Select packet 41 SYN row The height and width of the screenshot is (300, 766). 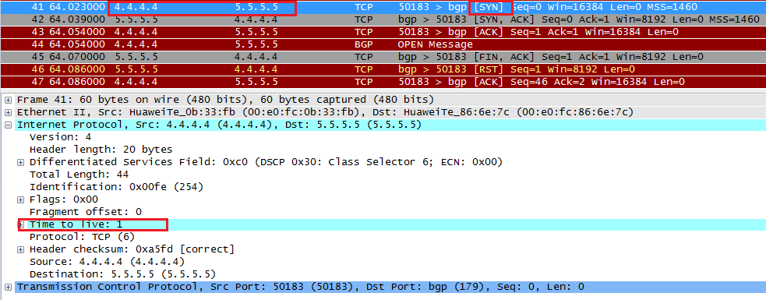click(x=383, y=7)
